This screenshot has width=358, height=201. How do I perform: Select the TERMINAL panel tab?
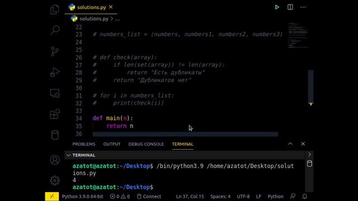[x=183, y=144]
